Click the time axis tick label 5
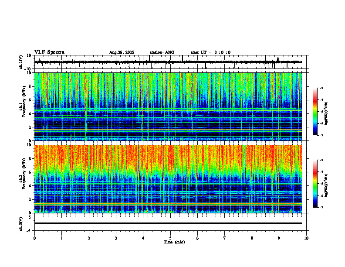The image size is (345, 267). pyautogui.click(x=170, y=238)
